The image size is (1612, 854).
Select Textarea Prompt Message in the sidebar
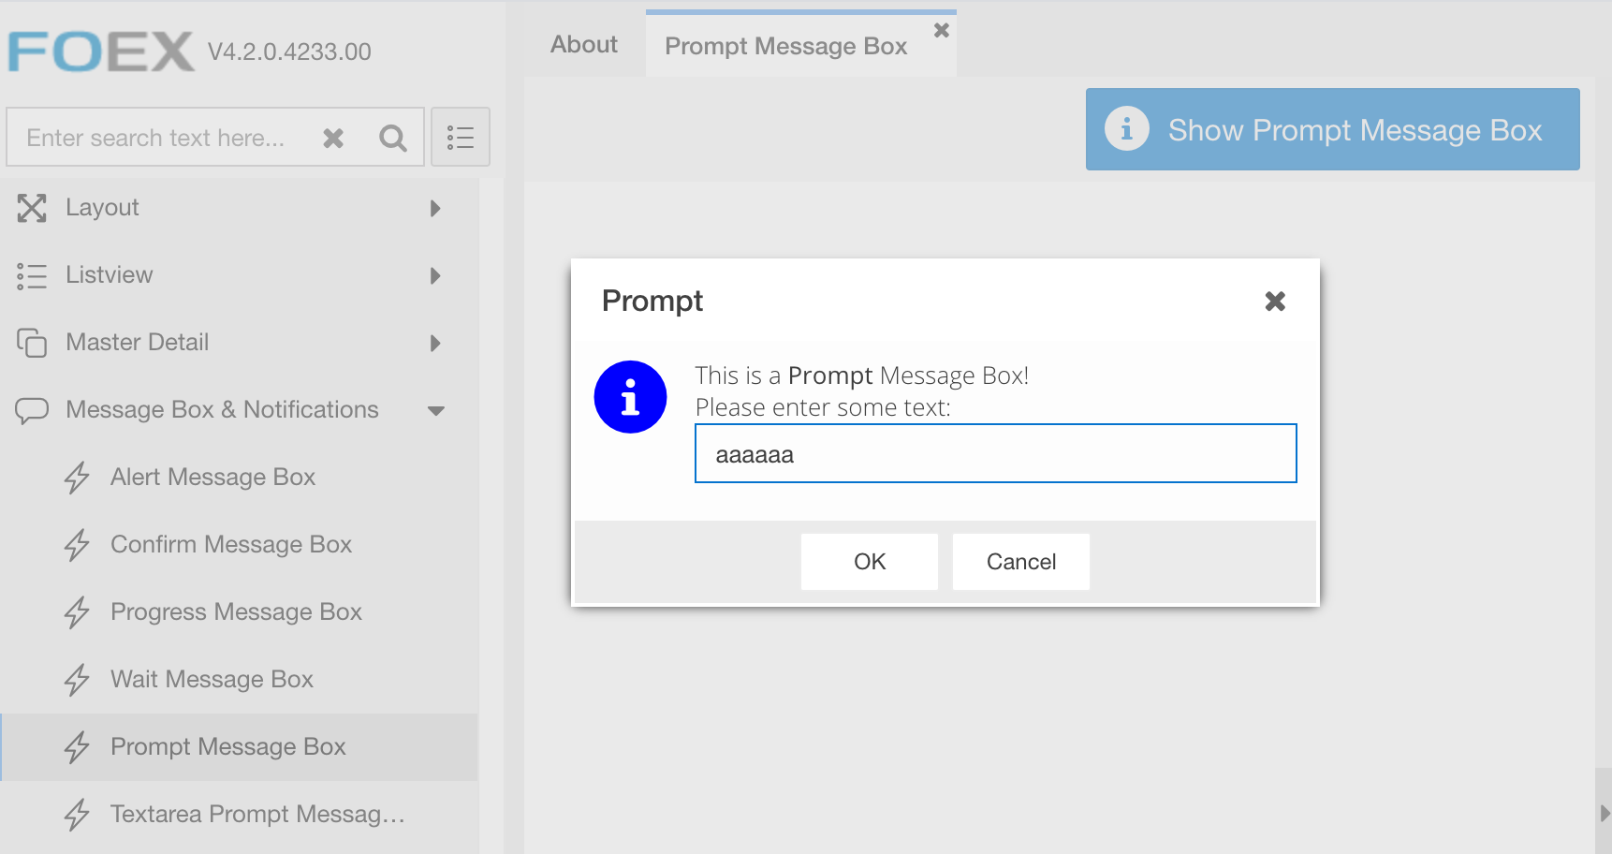(256, 814)
